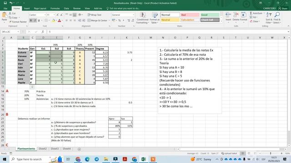Open Conditional Formatting menu
Viewport: 291px width, 163px height.
142,18
